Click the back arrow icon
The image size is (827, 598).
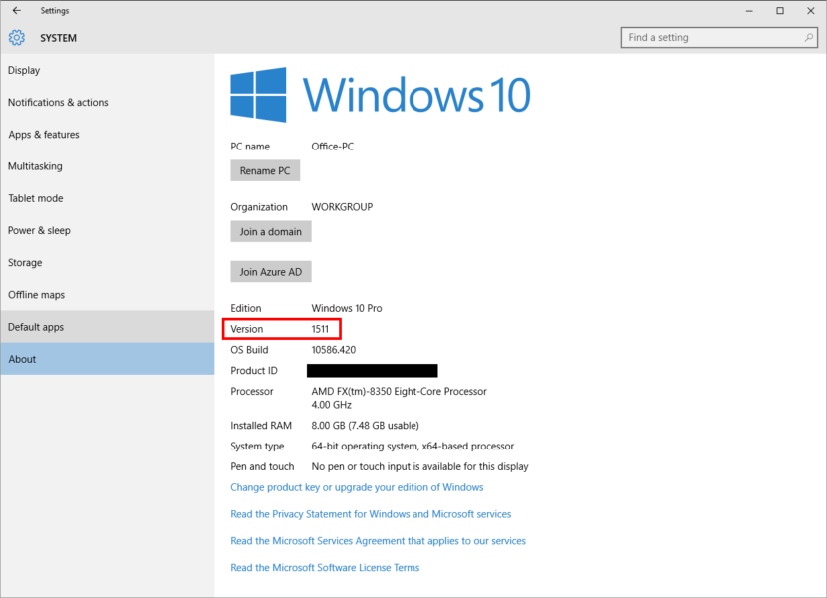pyautogui.click(x=16, y=10)
